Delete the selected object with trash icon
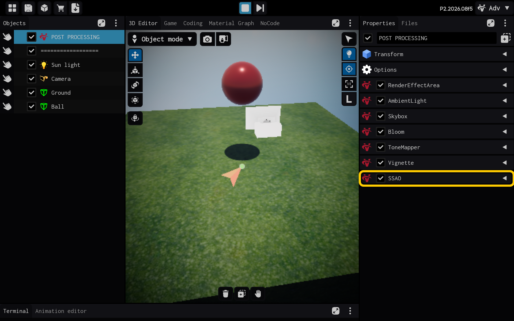 tap(226, 294)
